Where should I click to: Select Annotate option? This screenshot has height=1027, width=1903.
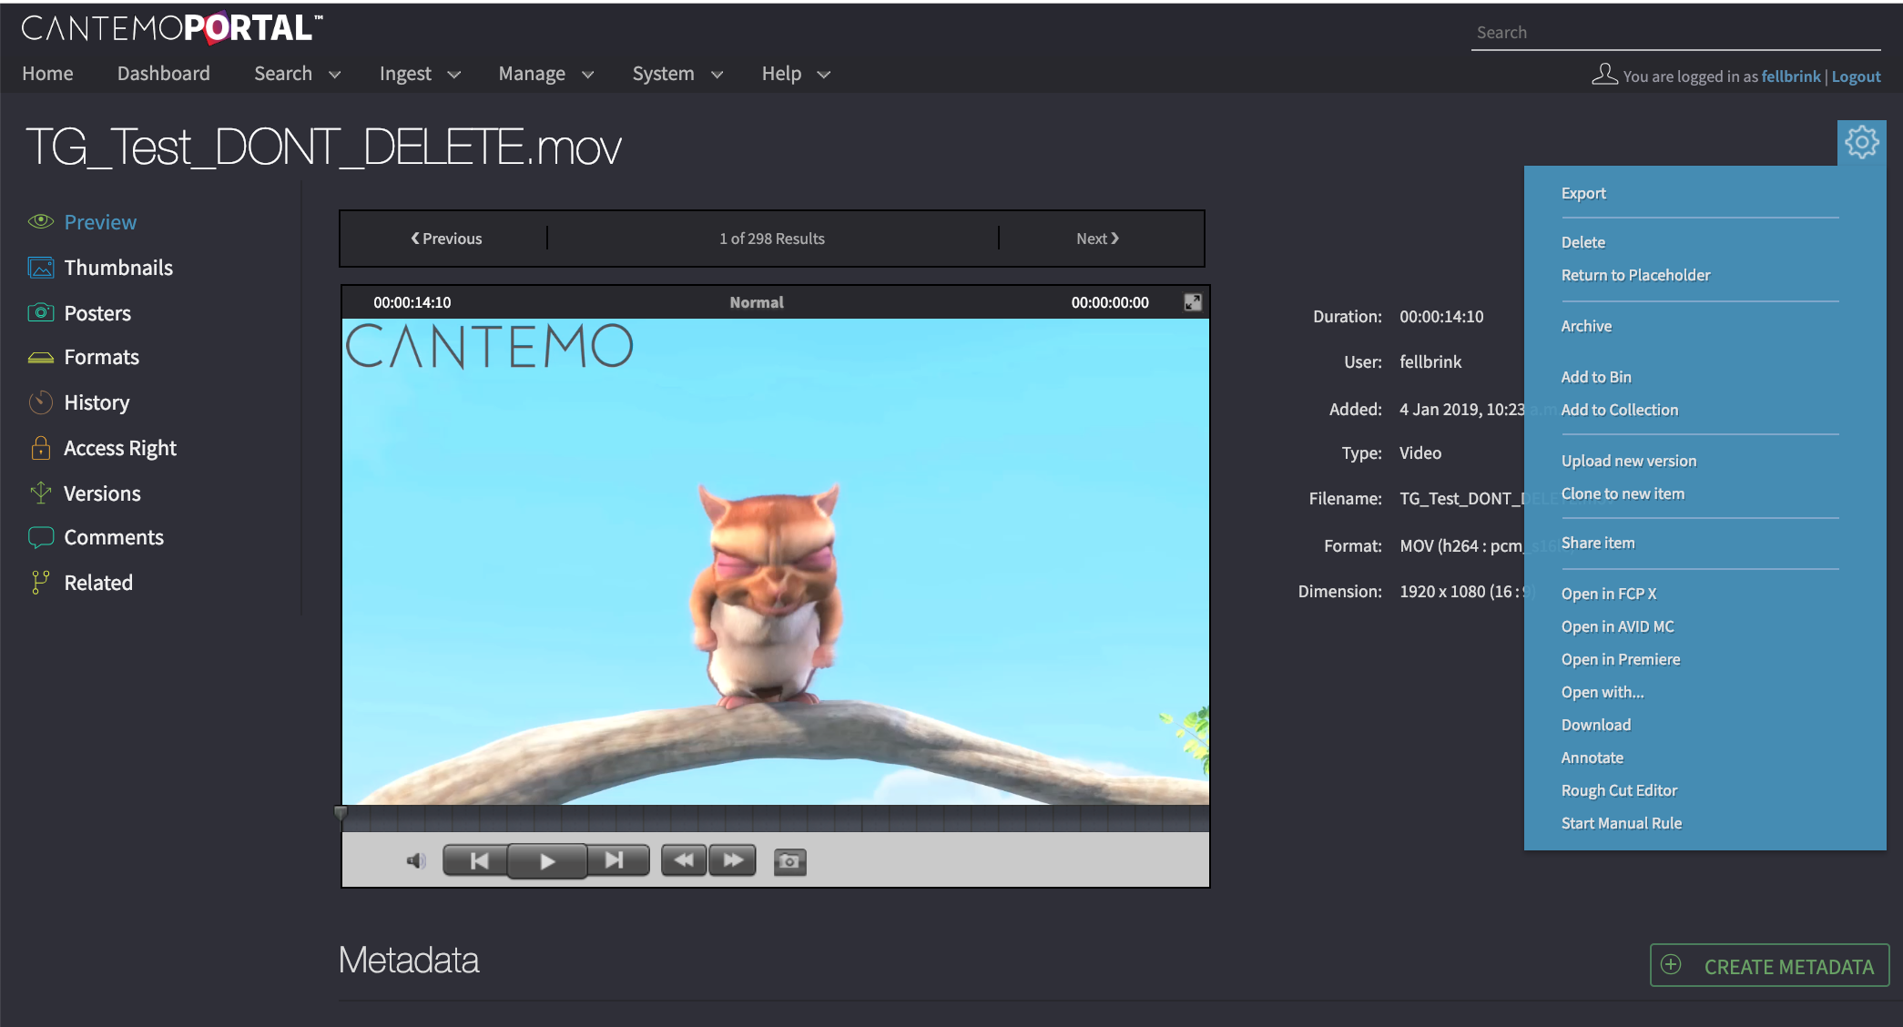tap(1592, 758)
